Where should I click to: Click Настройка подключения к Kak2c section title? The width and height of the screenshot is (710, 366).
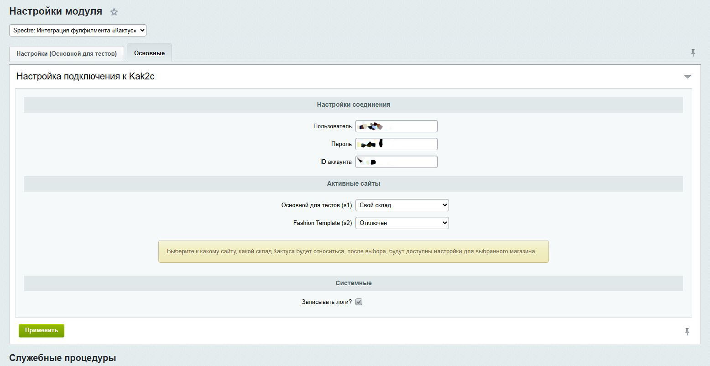85,76
